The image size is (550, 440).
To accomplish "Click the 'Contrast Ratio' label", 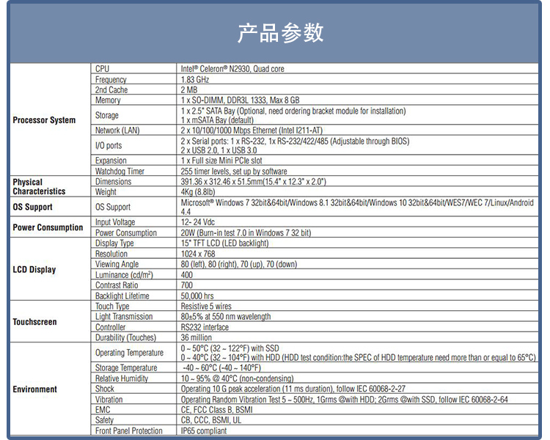I will [x=117, y=285].
